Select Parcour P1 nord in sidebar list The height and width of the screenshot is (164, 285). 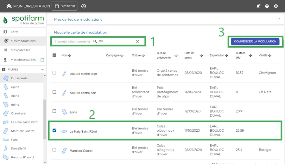[x=22, y=157]
